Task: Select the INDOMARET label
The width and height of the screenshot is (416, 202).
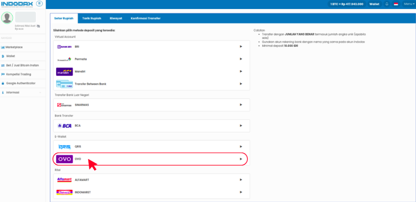Action: (x=83, y=192)
